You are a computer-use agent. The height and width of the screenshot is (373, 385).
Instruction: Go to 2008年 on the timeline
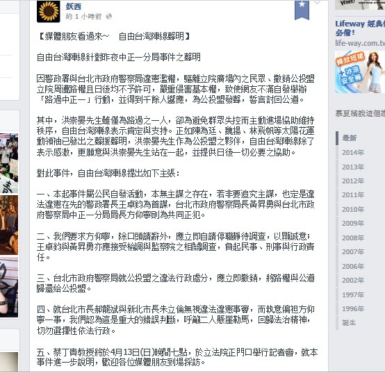click(x=353, y=238)
